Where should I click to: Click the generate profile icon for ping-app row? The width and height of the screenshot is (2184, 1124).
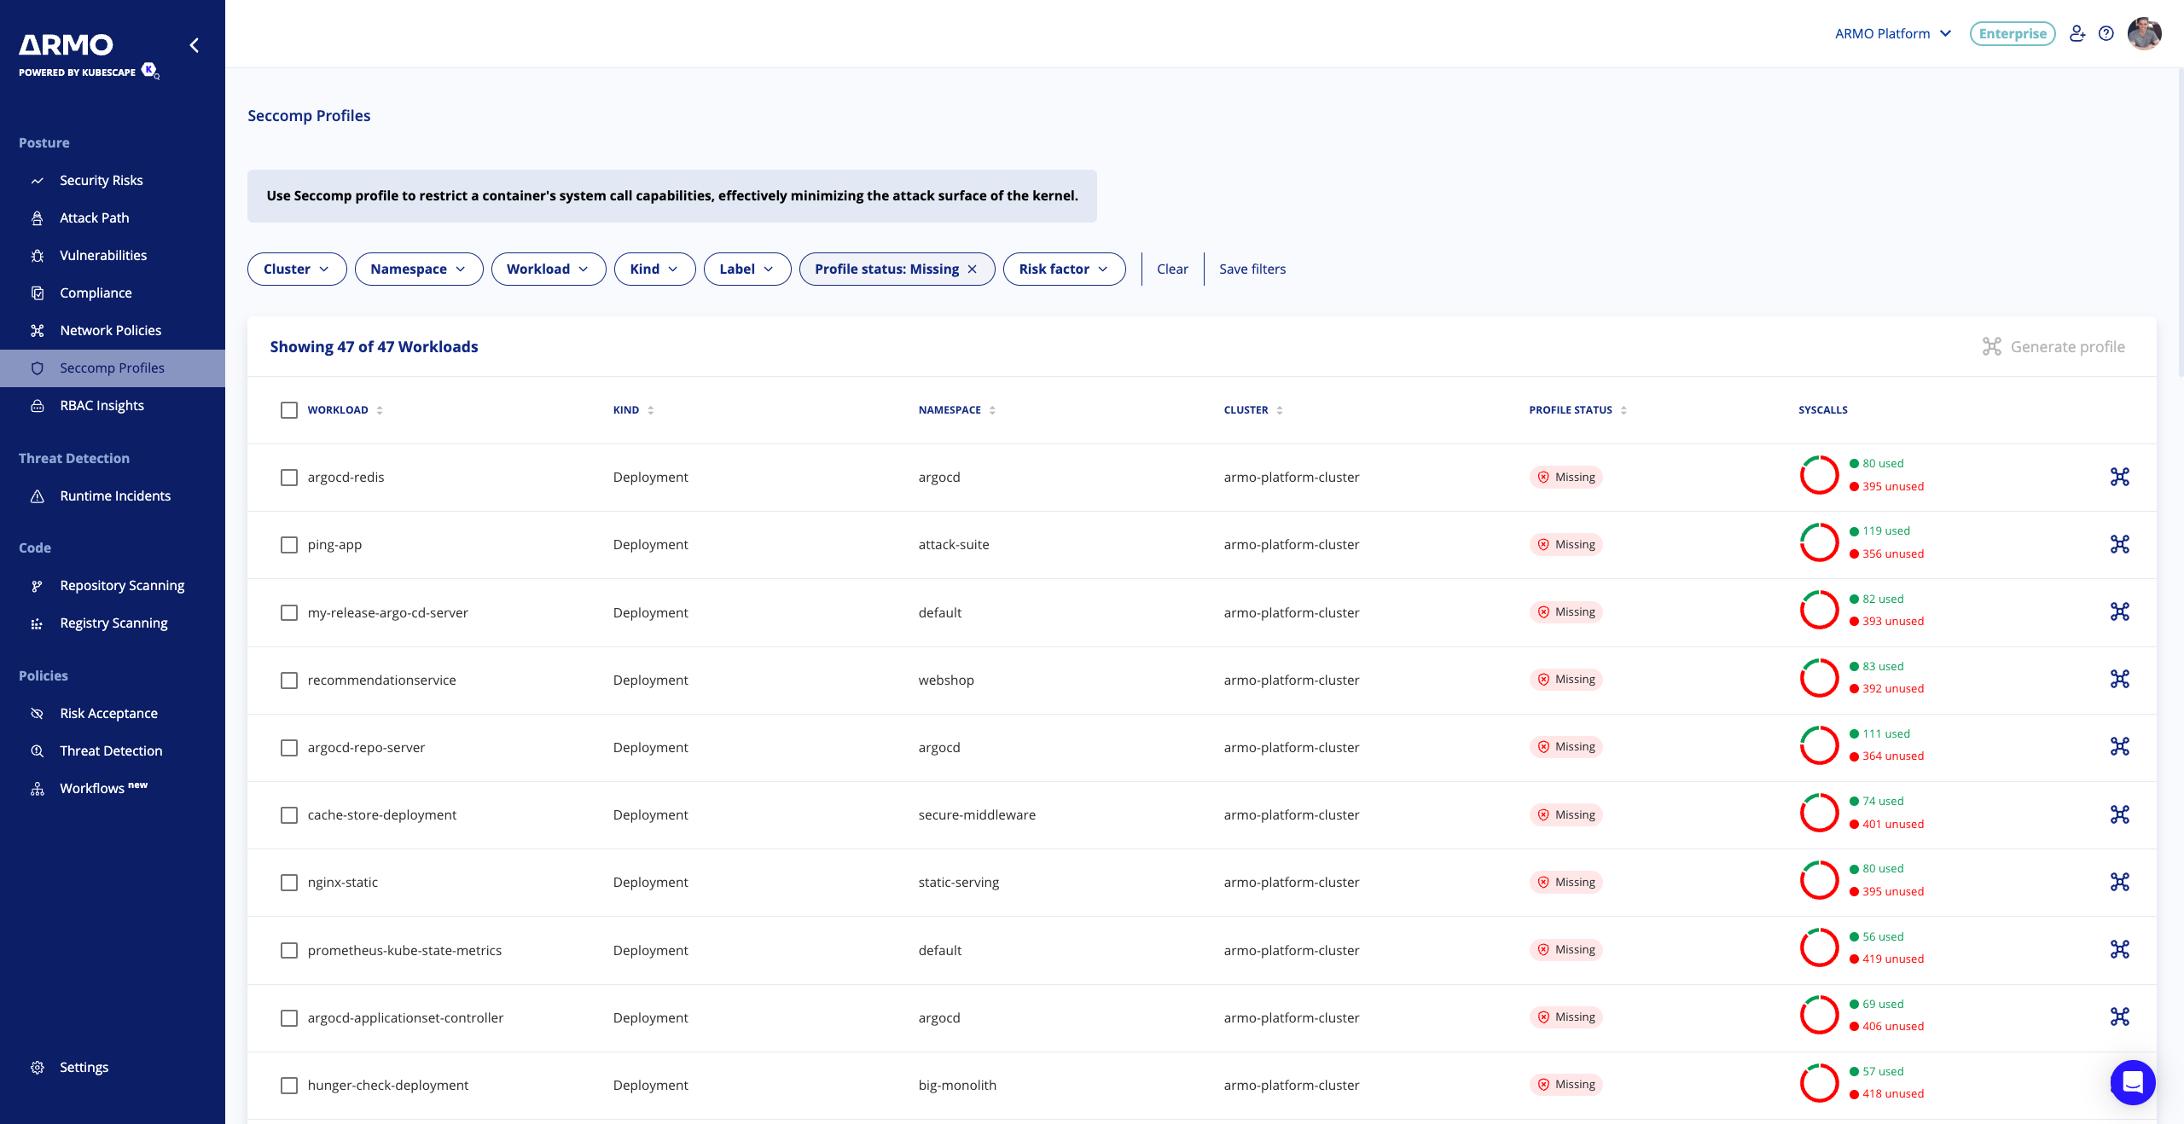[2119, 544]
